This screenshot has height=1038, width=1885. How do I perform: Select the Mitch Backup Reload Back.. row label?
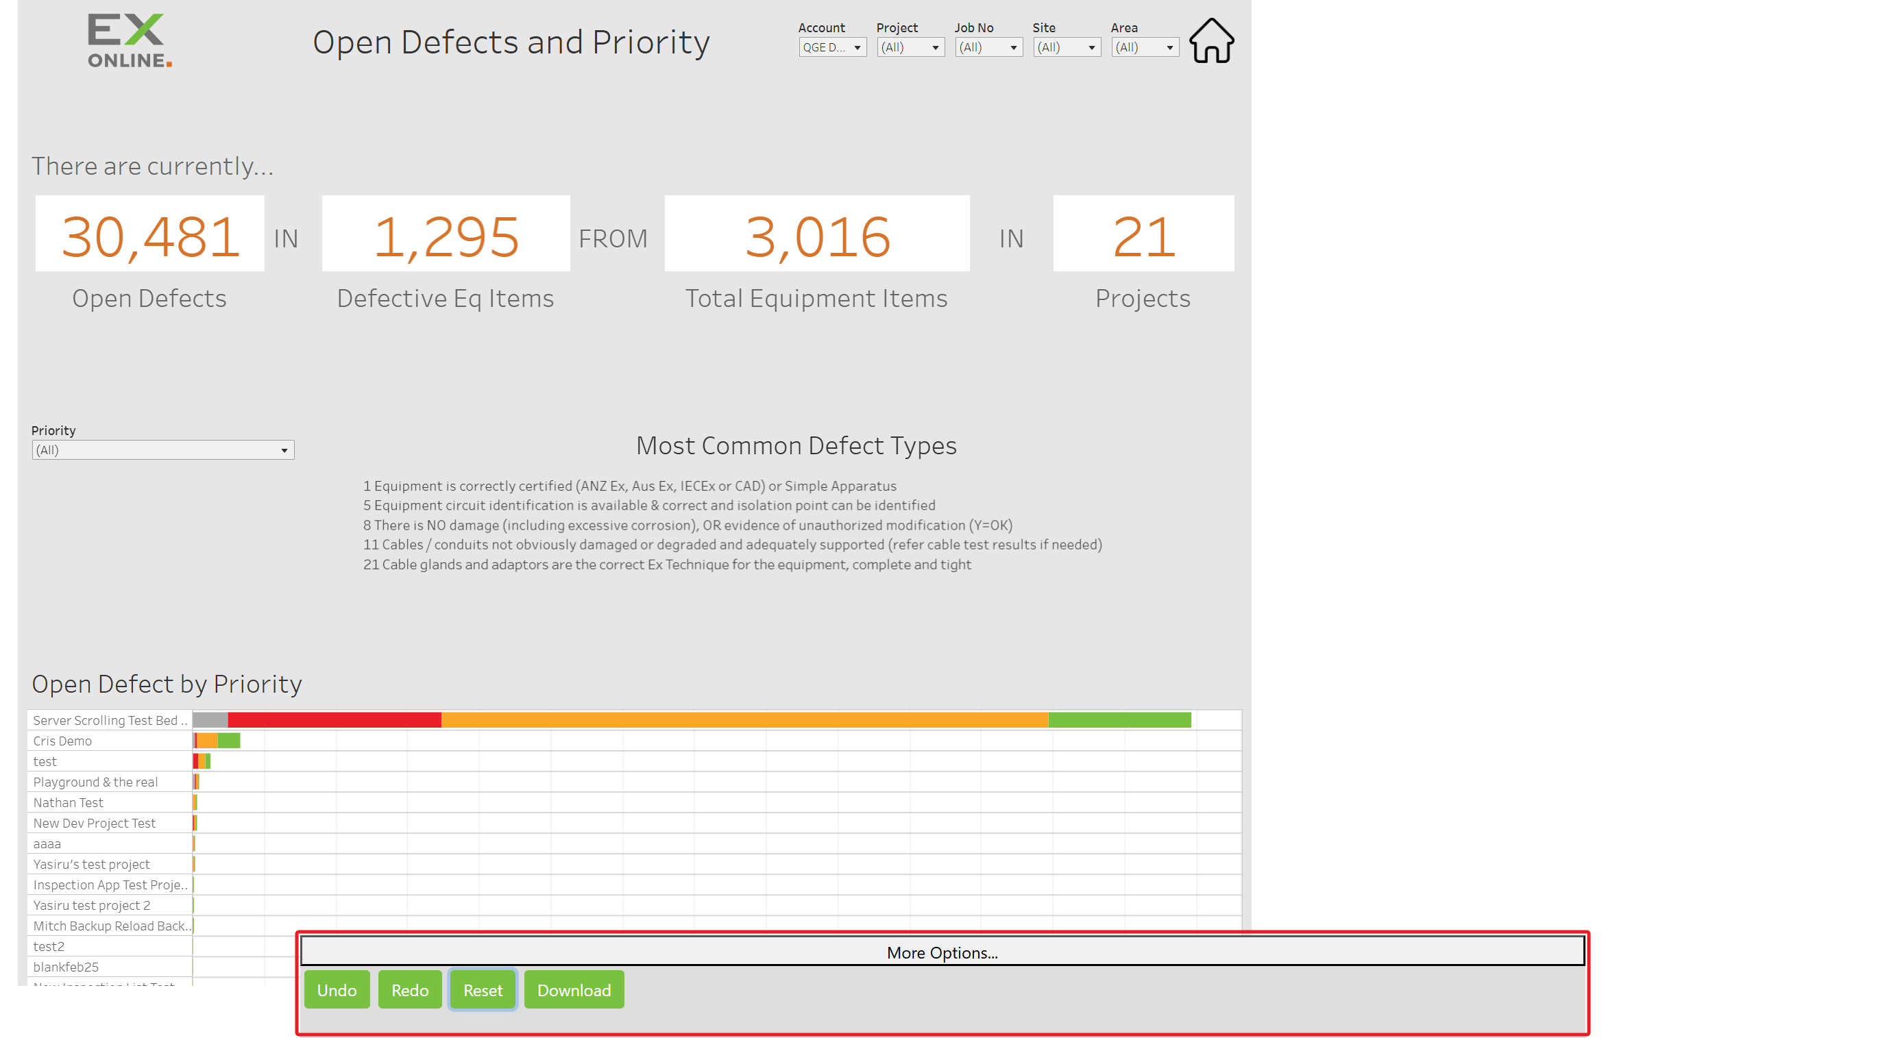point(112,925)
